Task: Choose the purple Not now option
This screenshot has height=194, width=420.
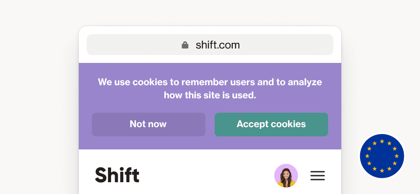Action: click(x=148, y=124)
